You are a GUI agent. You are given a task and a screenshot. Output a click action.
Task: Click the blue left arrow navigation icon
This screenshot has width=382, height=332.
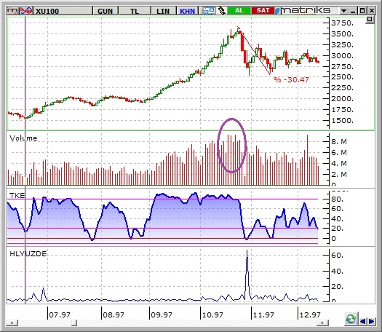363,322
